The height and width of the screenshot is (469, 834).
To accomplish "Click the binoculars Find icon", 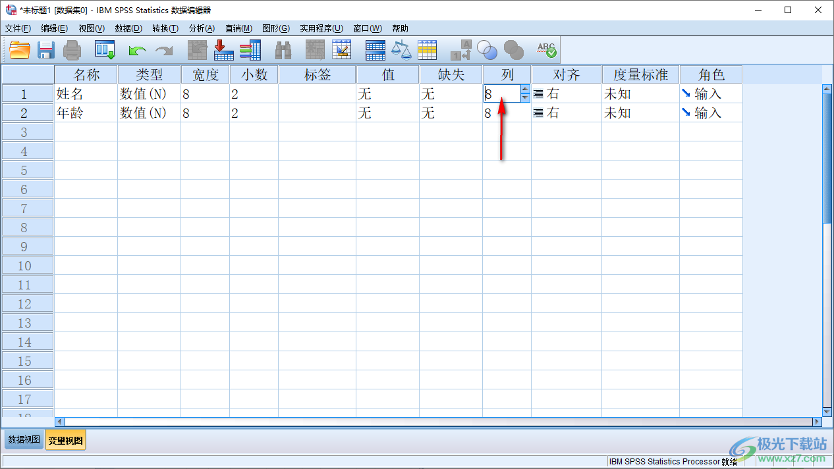I will coord(283,50).
